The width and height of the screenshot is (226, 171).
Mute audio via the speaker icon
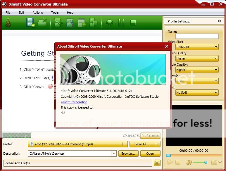pos(188,162)
